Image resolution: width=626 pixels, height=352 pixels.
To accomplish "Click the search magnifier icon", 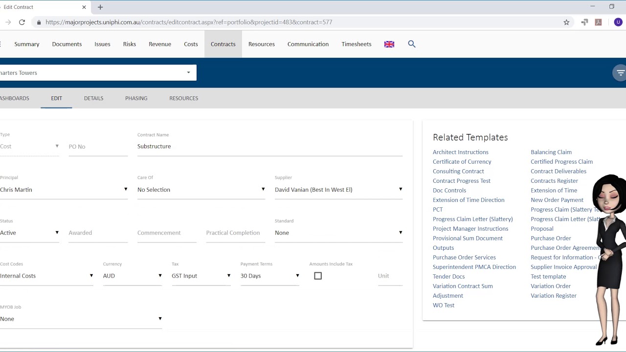I will (x=412, y=44).
